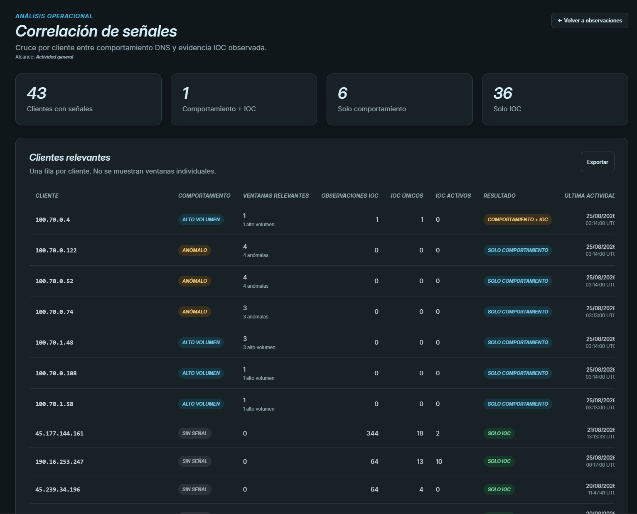Click '4 anómalas' text for 100.70.0.122
The width and height of the screenshot is (637, 514).
[x=256, y=255]
